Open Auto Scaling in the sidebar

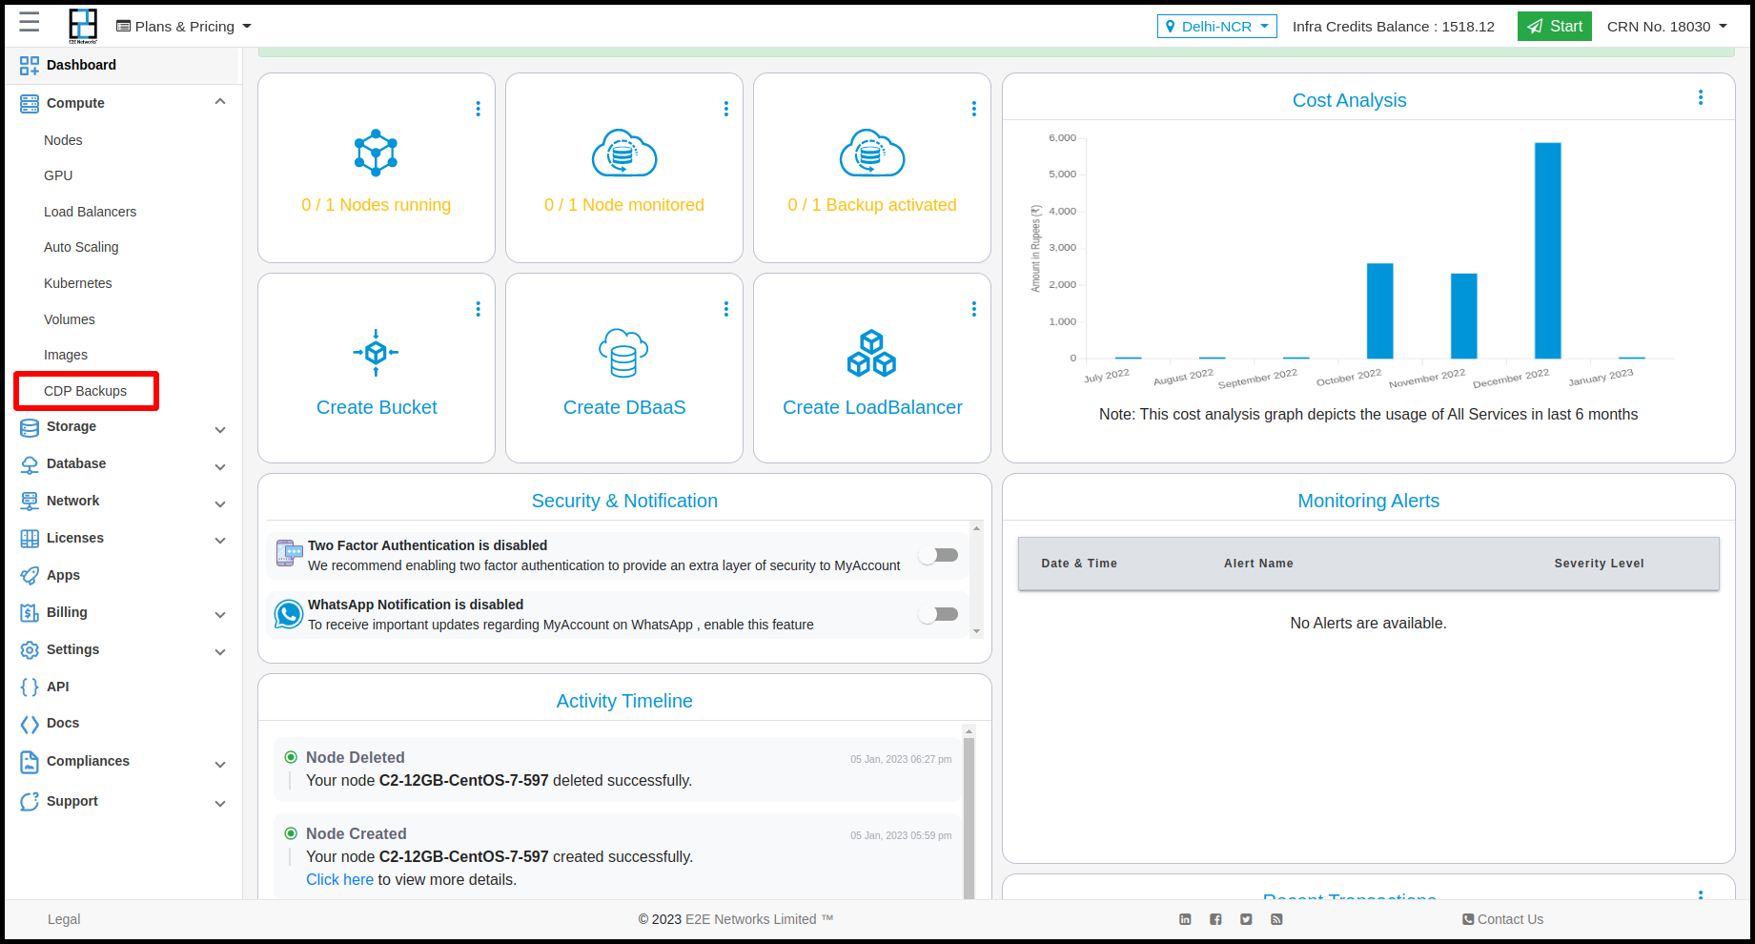[81, 247]
